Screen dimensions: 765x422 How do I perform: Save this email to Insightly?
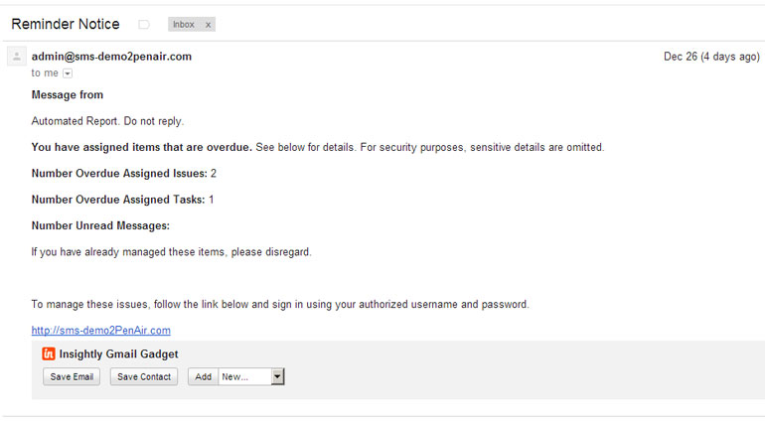pos(72,376)
